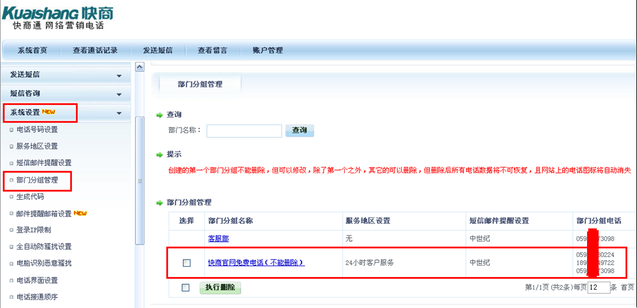Click green arrow icon beside 部门分组管理 table heading
This screenshot has height=308, width=637.
tap(160, 202)
